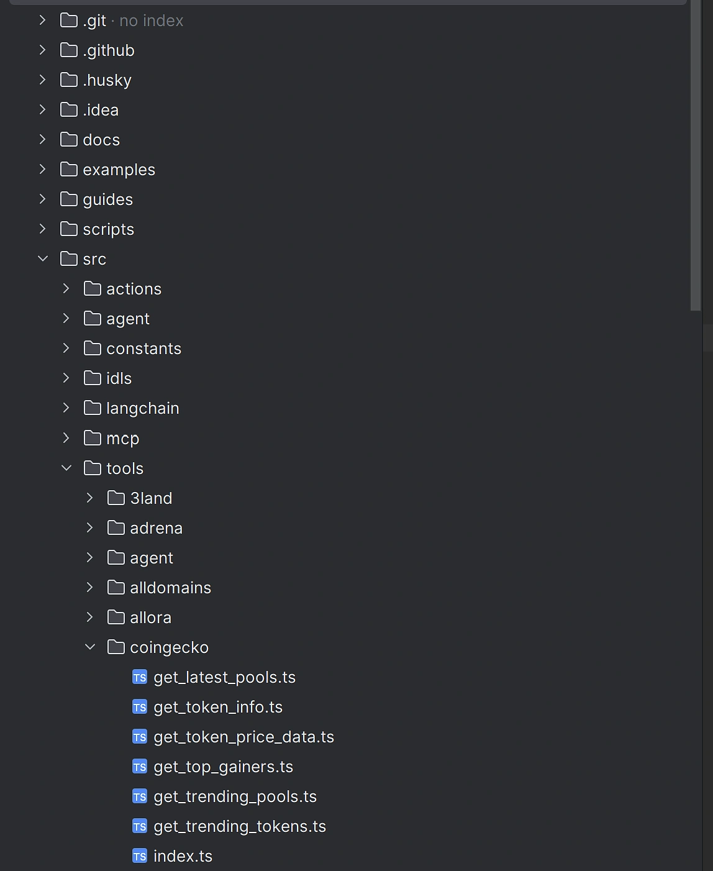Click the folder icon beside coingecko
Viewport: 713px width, 871px height.
pyautogui.click(x=116, y=647)
